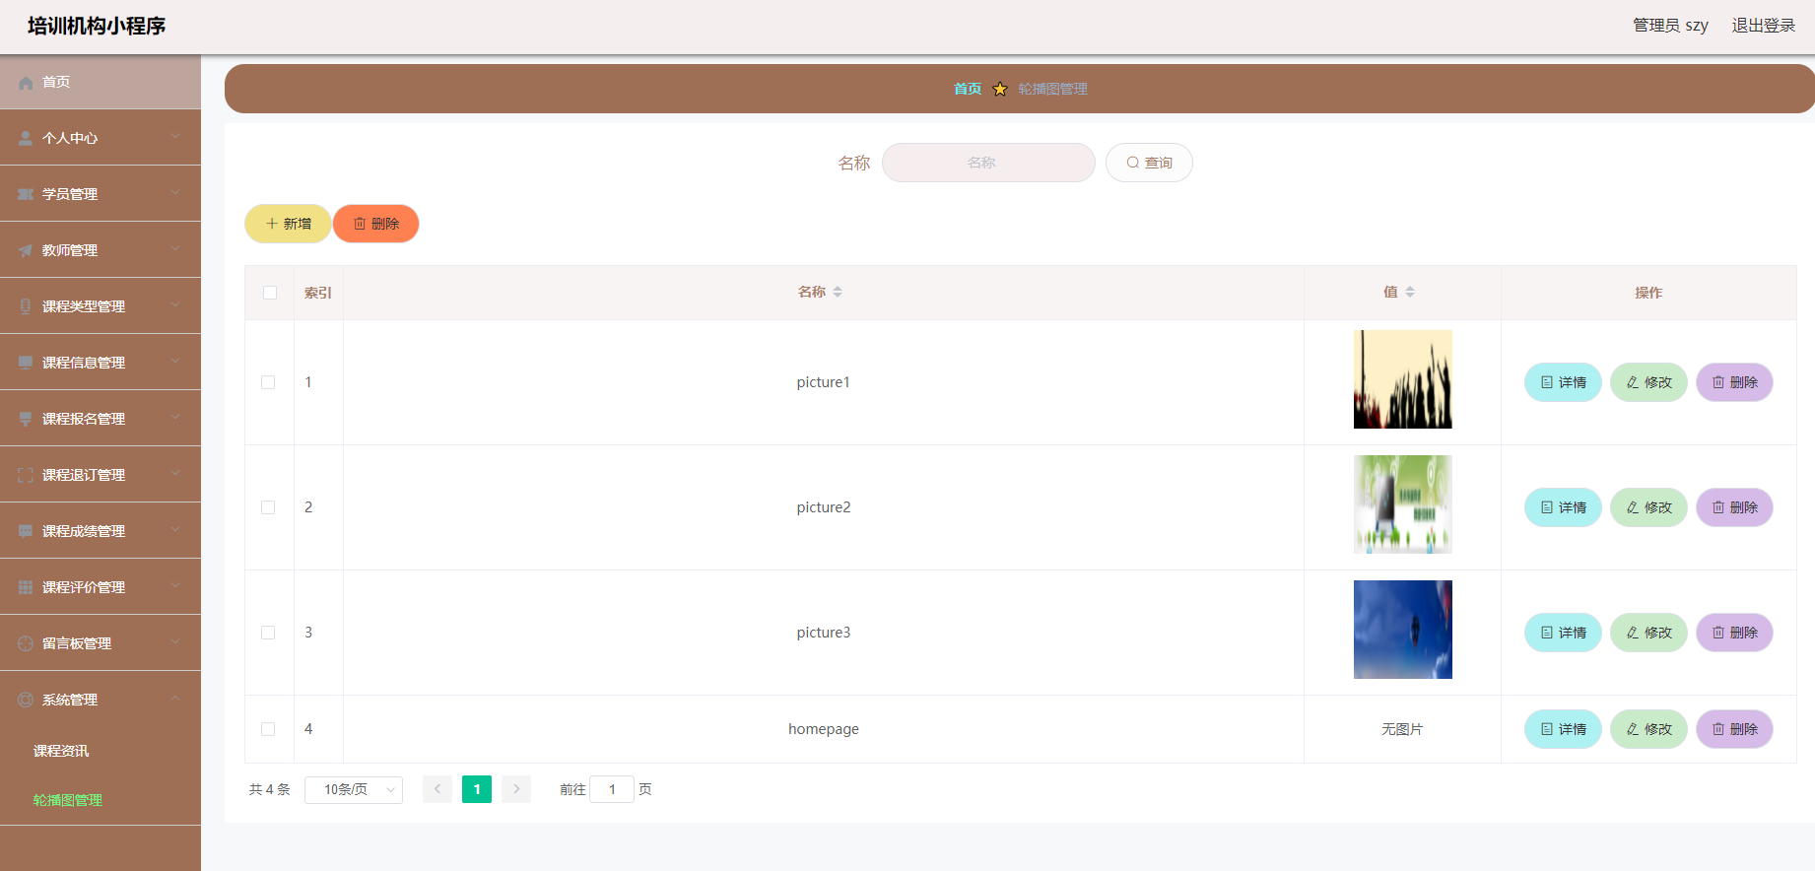
Task: Open 轮播图管理 submenu item
Action: point(101,800)
